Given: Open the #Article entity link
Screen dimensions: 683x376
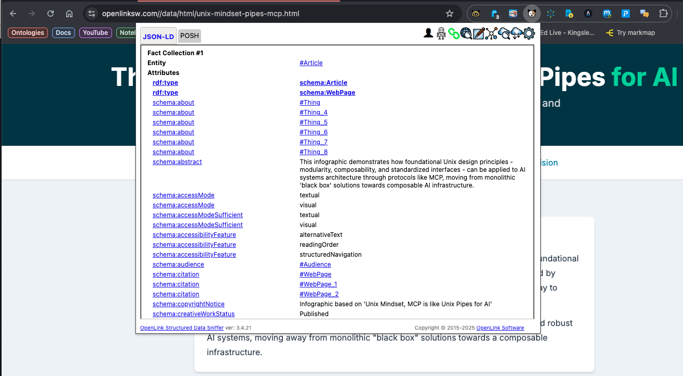Looking at the screenshot, I should tap(311, 63).
